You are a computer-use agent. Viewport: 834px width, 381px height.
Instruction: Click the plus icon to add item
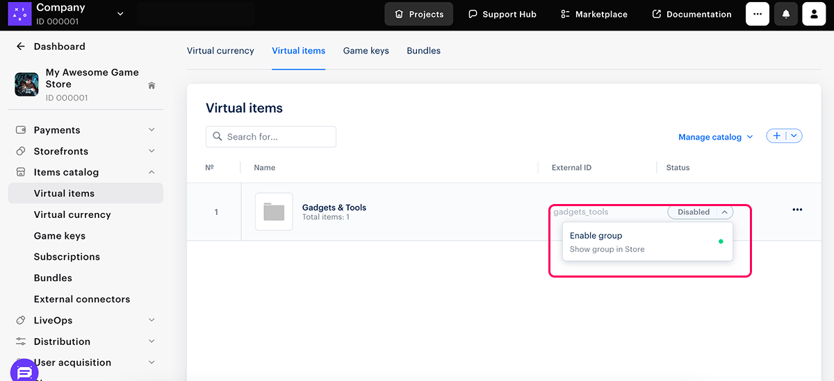point(776,136)
